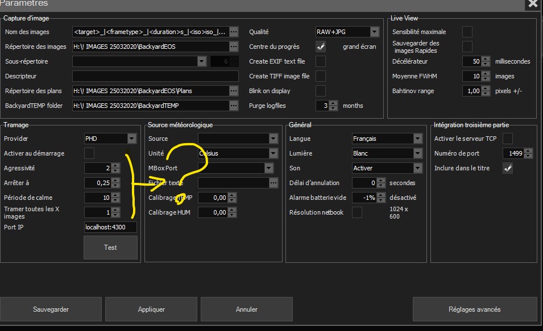543x331 pixels.
Task: Adjust Agressivité stepper
Action: coord(115,168)
